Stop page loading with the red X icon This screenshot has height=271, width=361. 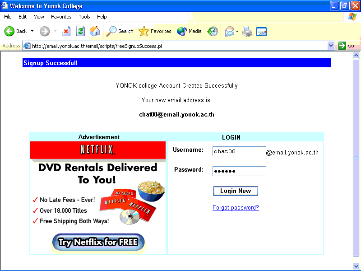coord(66,31)
